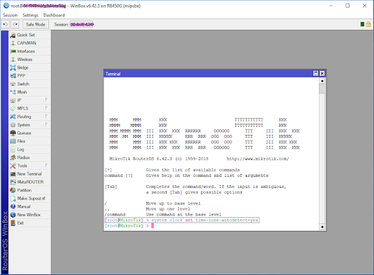Toggle Safe Mode
Viewport: 374px width, 275px height.
[x=36, y=25]
